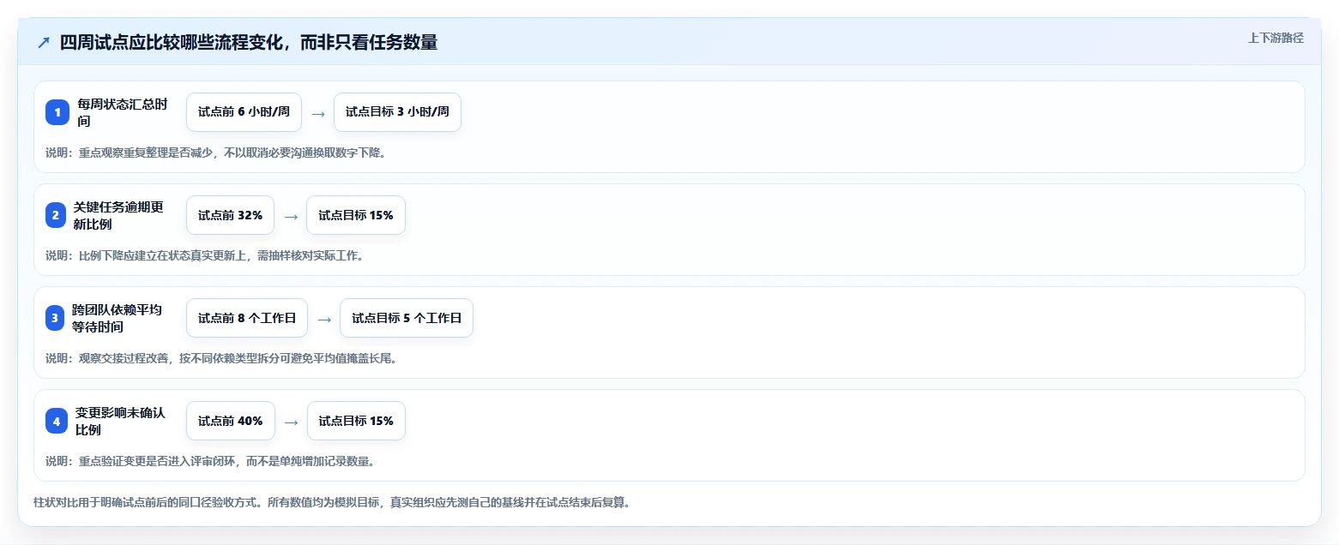Click the note about 评审闭环
The width and height of the screenshot is (1339, 545).
click(x=210, y=461)
